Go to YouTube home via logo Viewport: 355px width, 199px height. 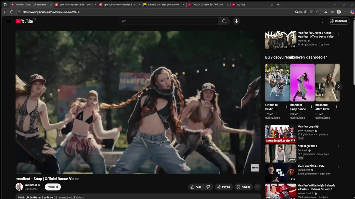[24, 21]
